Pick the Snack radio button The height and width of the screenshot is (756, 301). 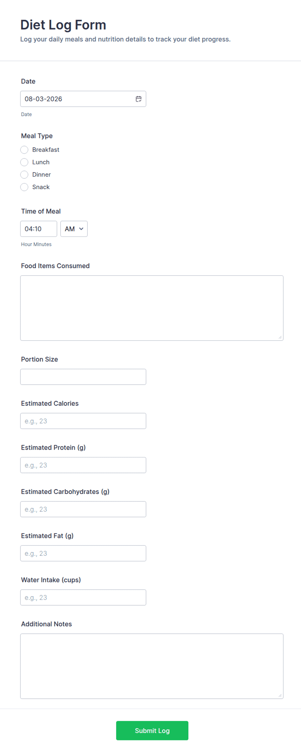coord(24,187)
